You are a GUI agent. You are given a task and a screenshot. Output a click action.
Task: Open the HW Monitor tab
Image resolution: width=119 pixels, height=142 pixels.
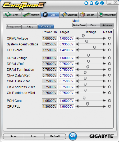click(107, 15)
